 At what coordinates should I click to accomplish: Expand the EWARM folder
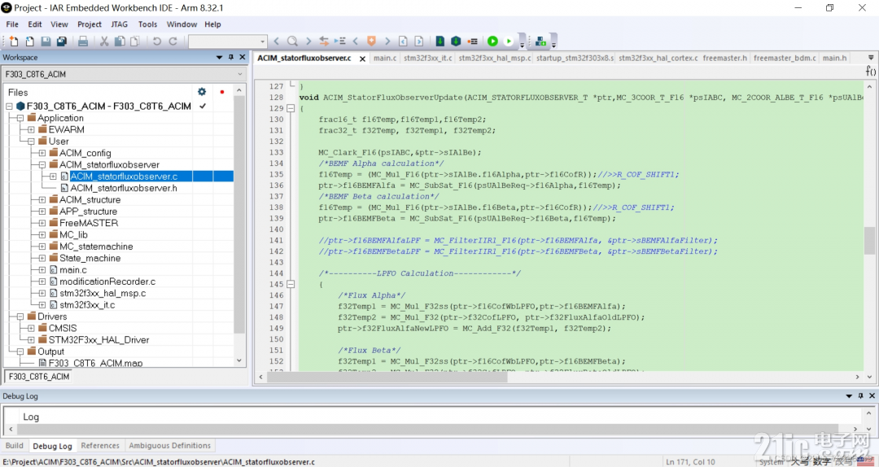pos(31,129)
